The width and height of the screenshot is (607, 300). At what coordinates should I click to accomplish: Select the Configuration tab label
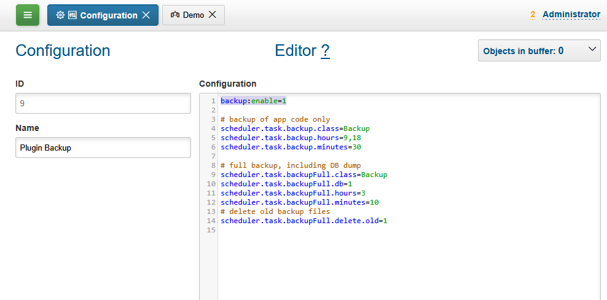coord(109,15)
